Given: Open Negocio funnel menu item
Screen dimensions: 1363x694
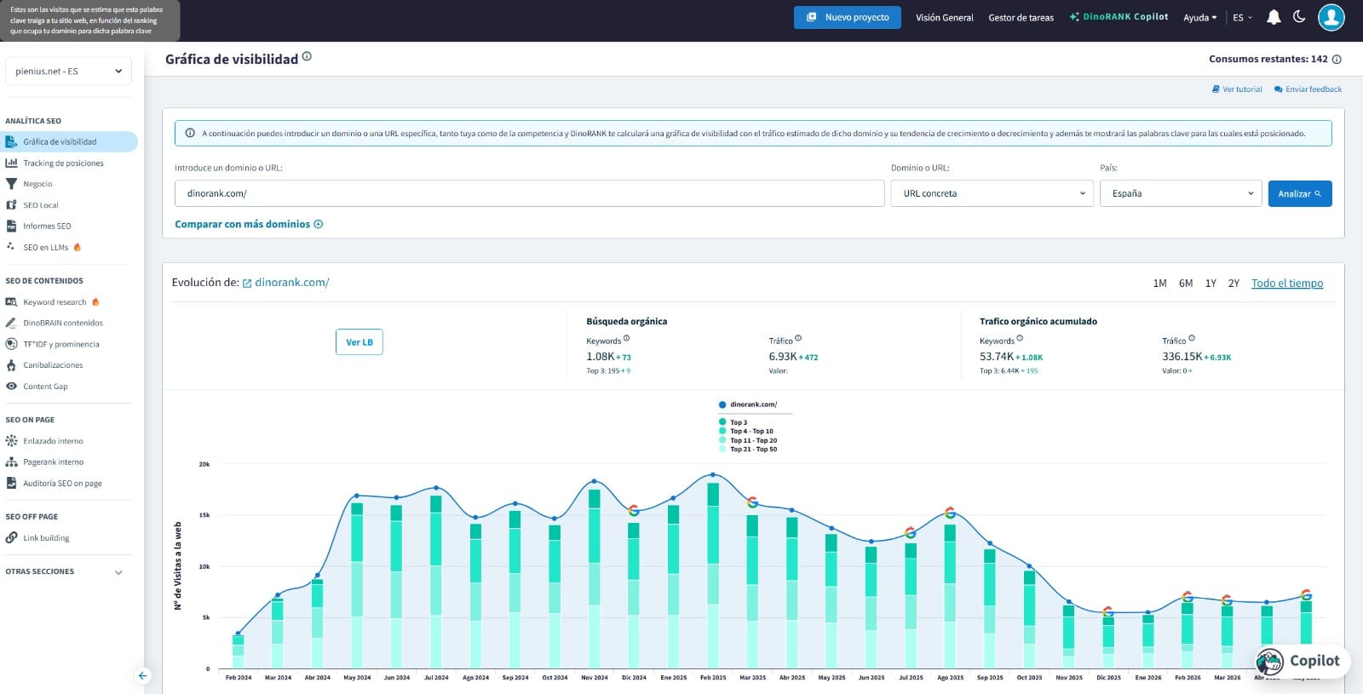Looking at the screenshot, I should coord(37,184).
